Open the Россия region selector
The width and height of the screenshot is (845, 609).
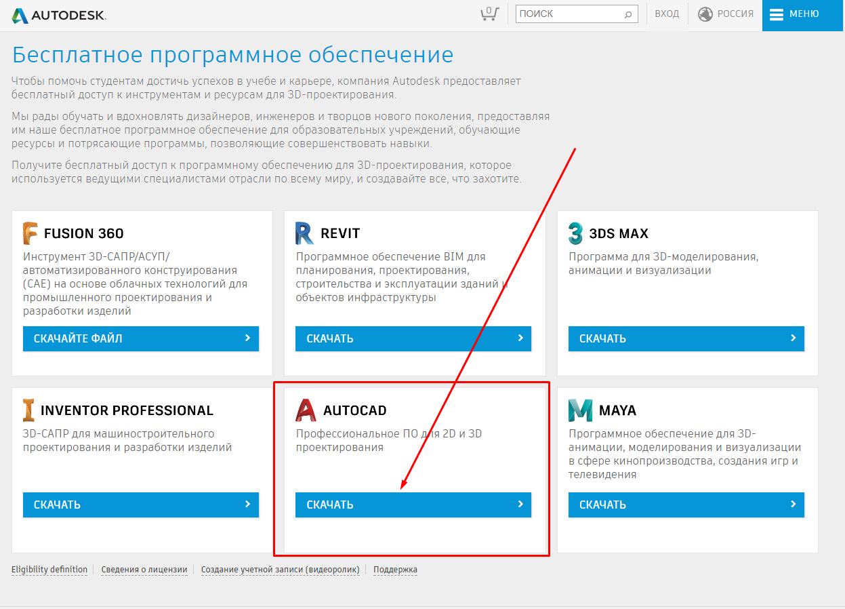click(x=726, y=14)
